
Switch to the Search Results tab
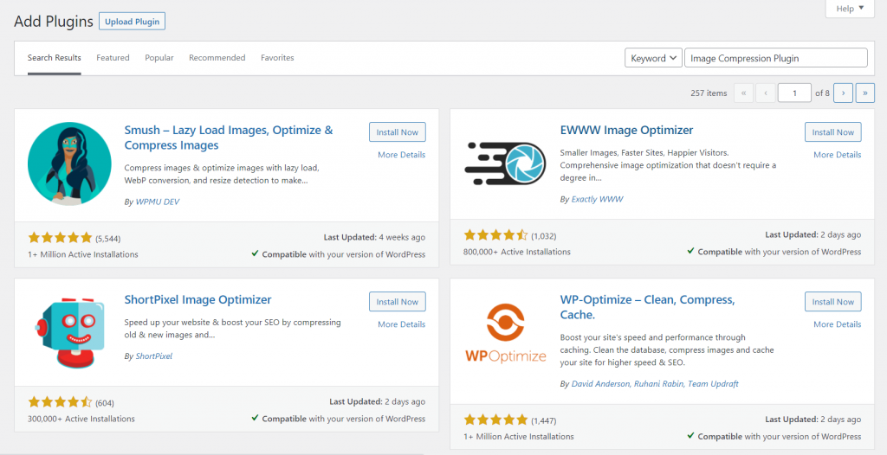55,58
